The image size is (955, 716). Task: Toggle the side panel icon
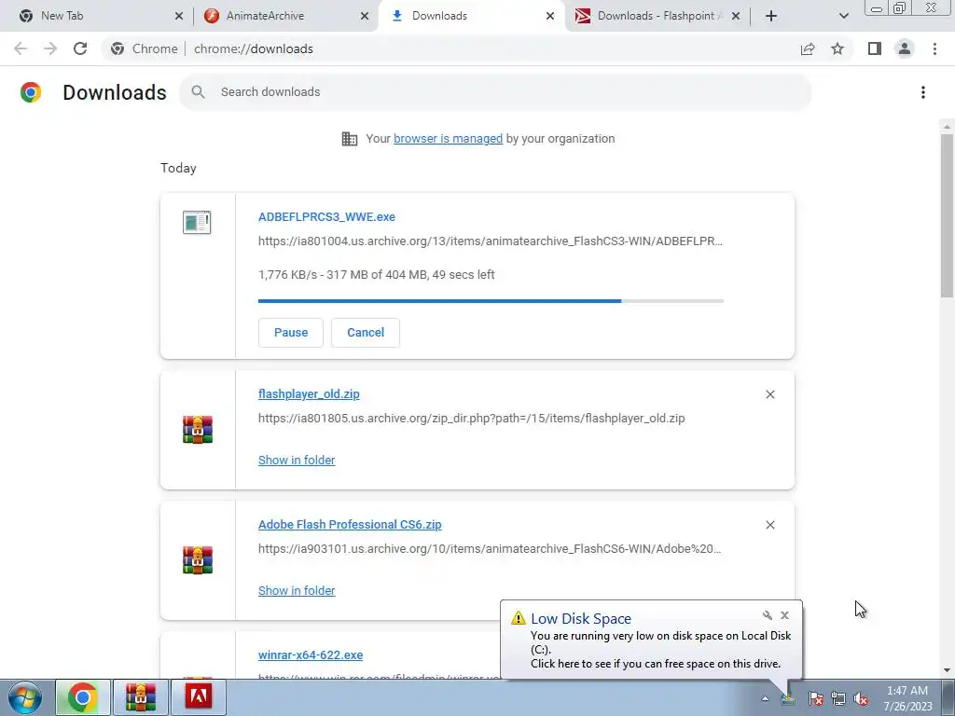875,48
